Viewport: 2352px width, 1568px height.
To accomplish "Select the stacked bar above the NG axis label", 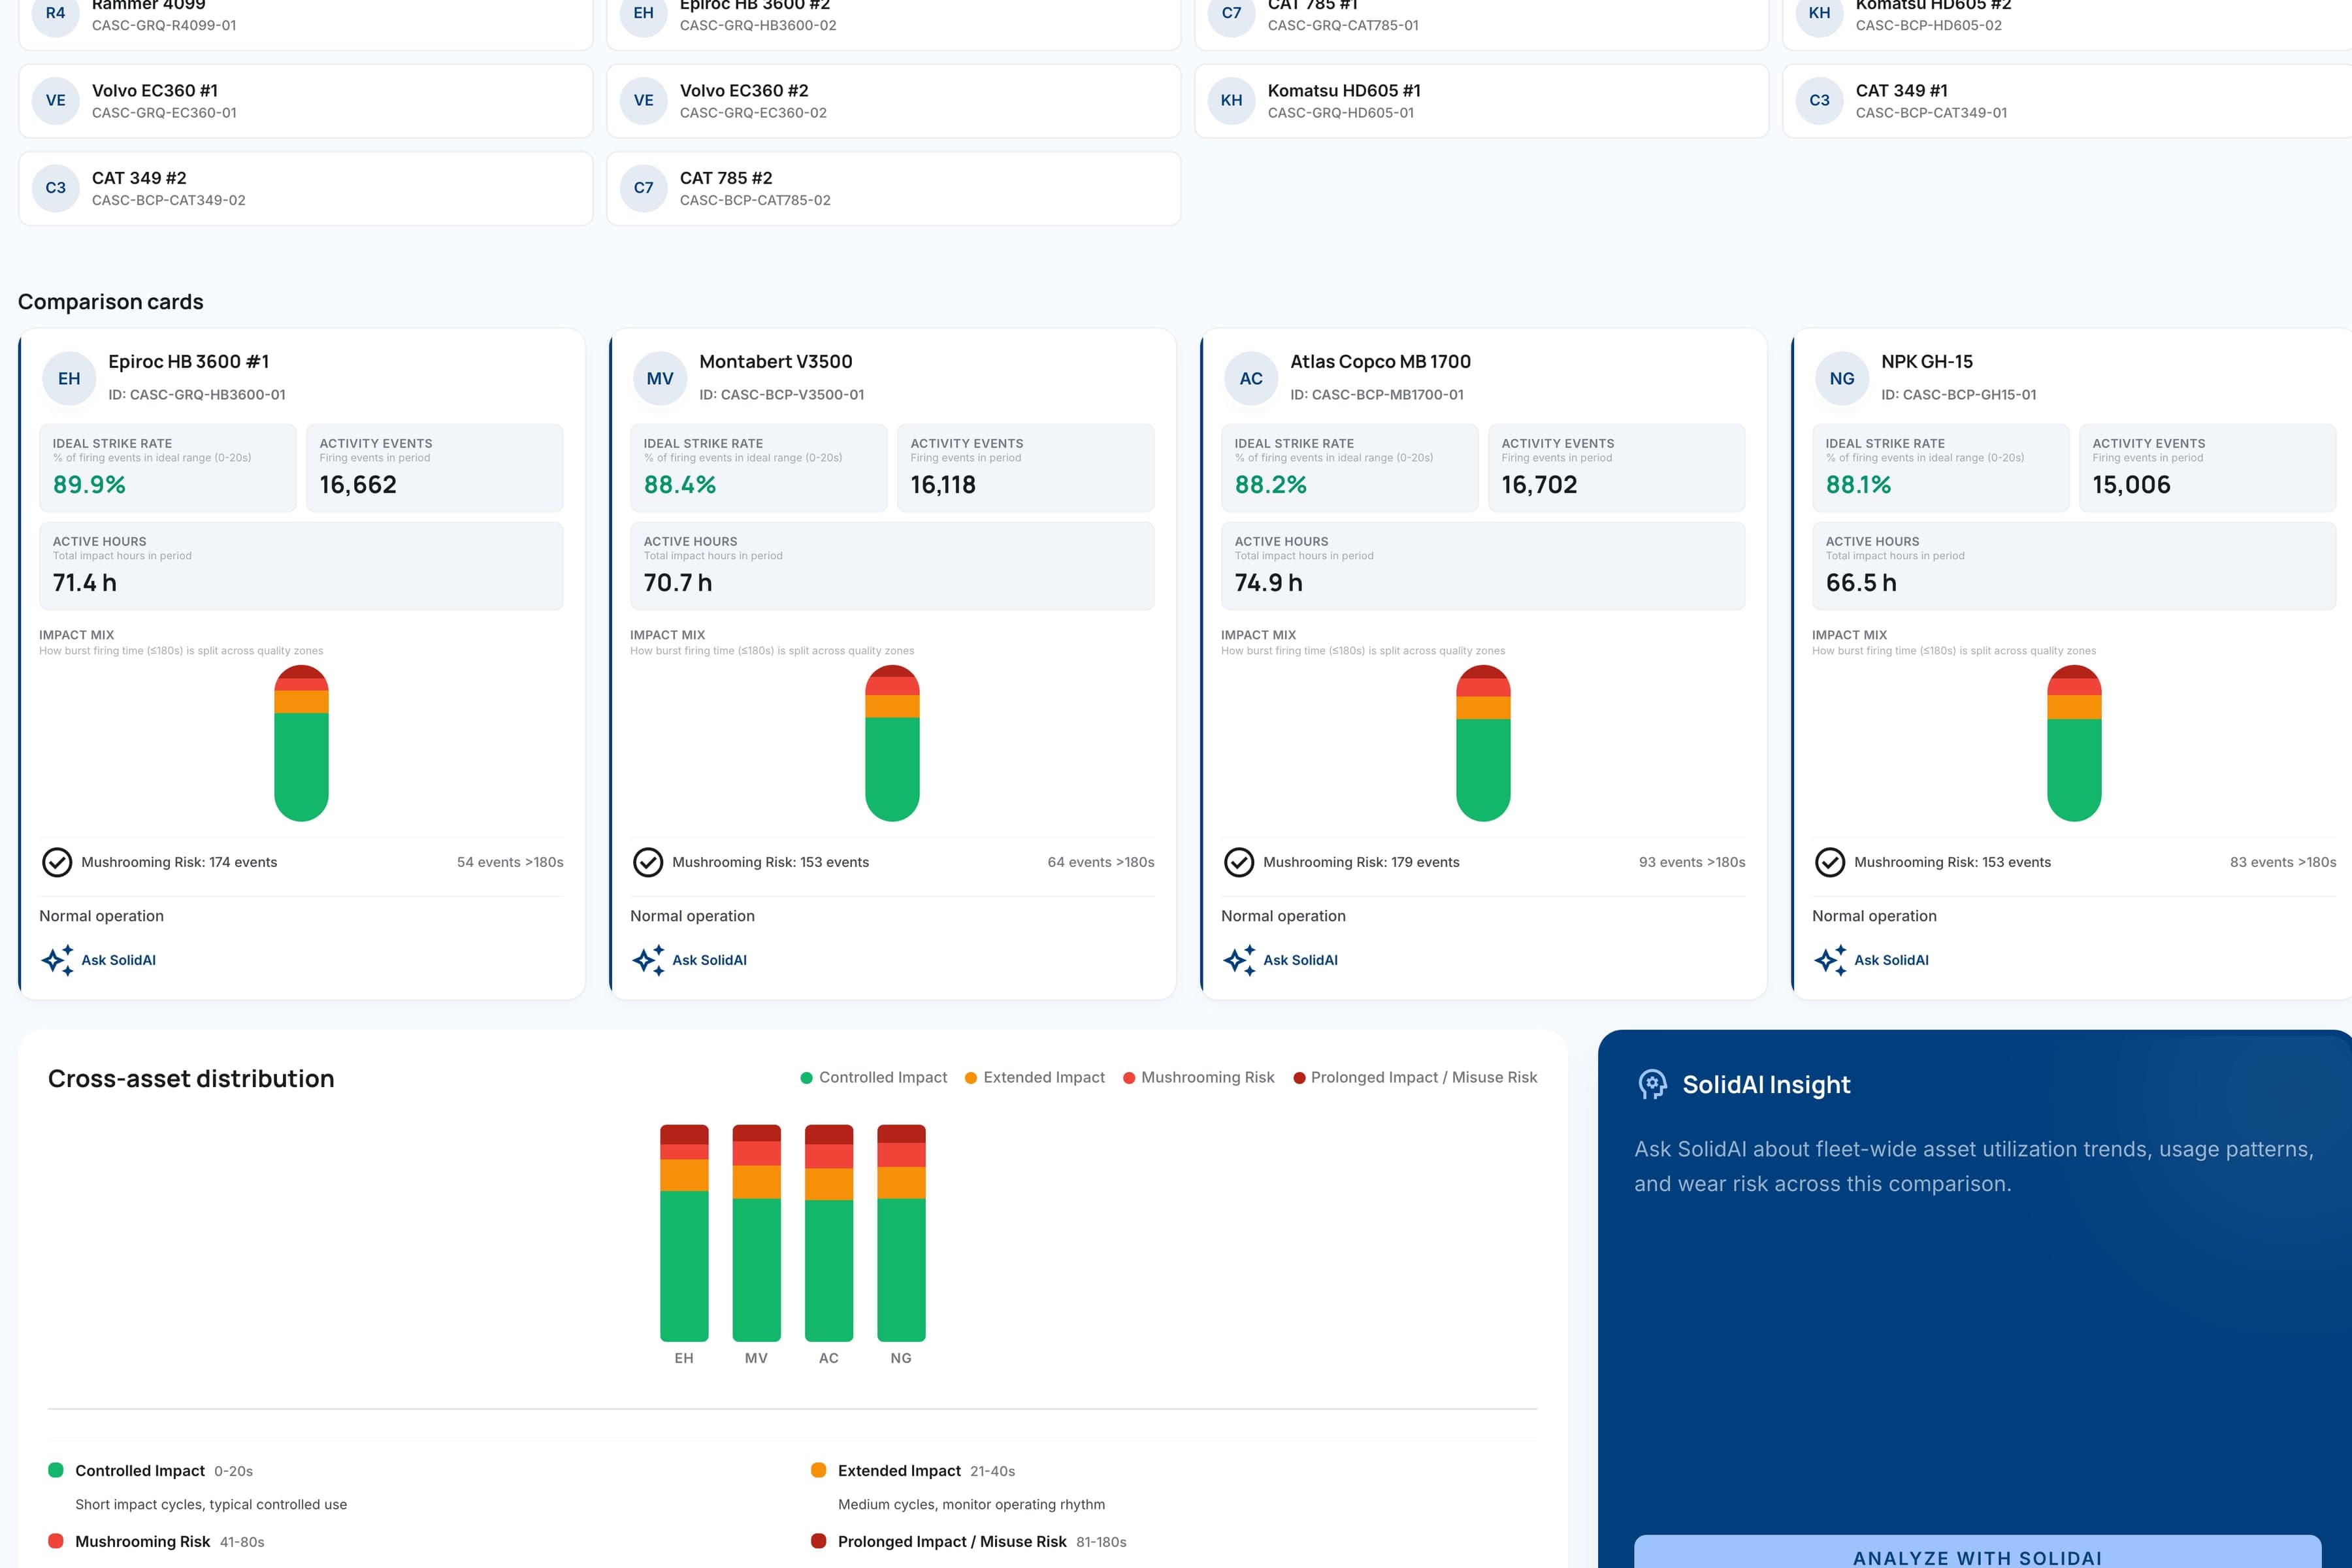I will [x=901, y=1233].
